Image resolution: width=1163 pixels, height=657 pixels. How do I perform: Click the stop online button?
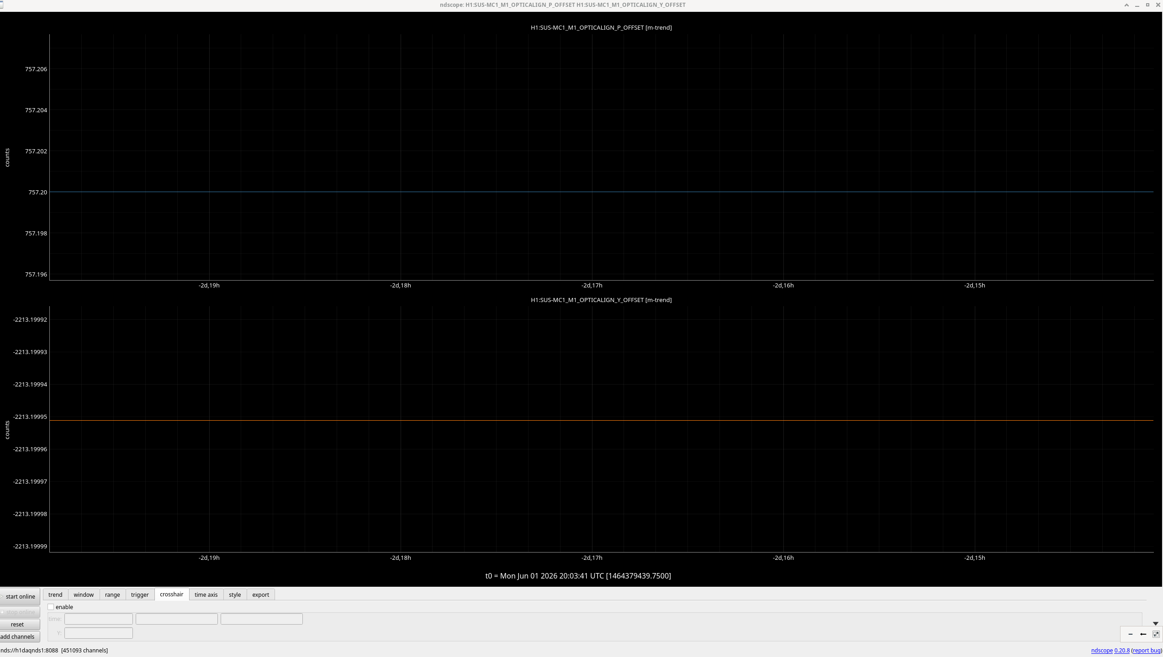20,612
